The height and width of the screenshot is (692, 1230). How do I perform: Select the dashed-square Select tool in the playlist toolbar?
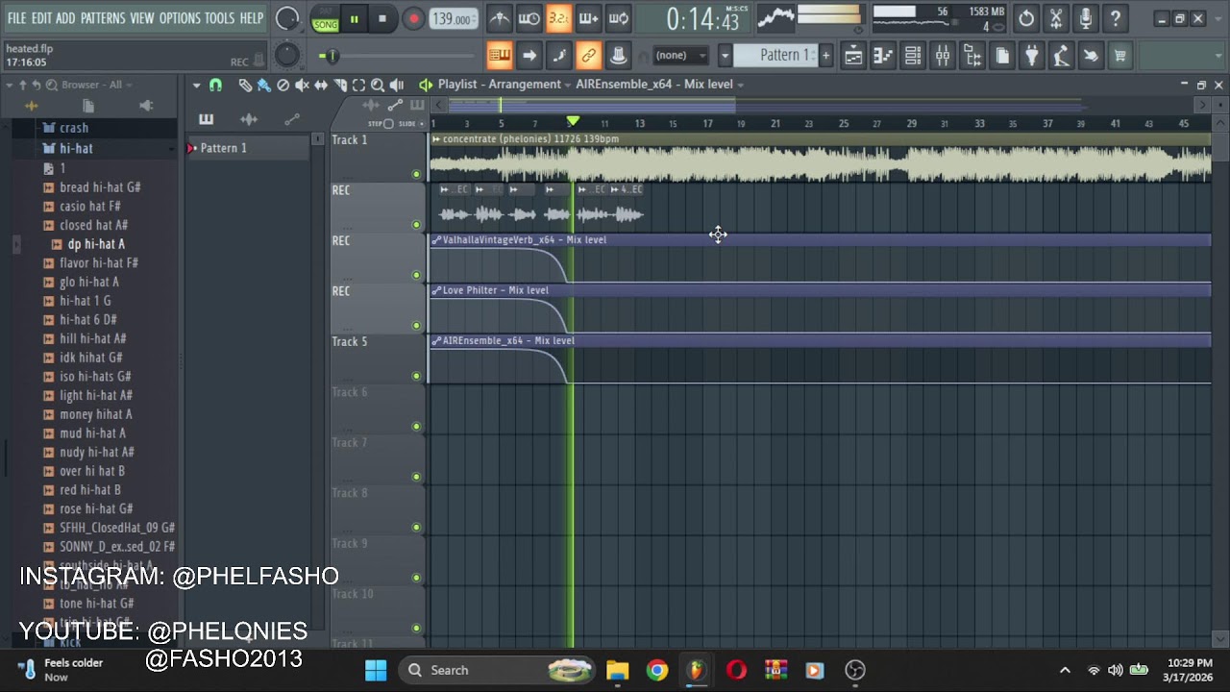[358, 85]
